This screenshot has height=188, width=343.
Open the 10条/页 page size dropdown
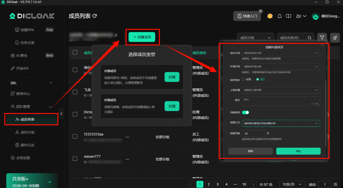[x=292, y=184]
